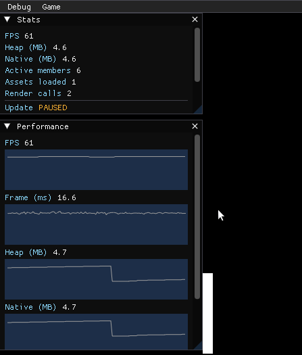Screen dimensions: 302x355
Task: Click the Render calls 2 line
Action: click(x=38, y=93)
